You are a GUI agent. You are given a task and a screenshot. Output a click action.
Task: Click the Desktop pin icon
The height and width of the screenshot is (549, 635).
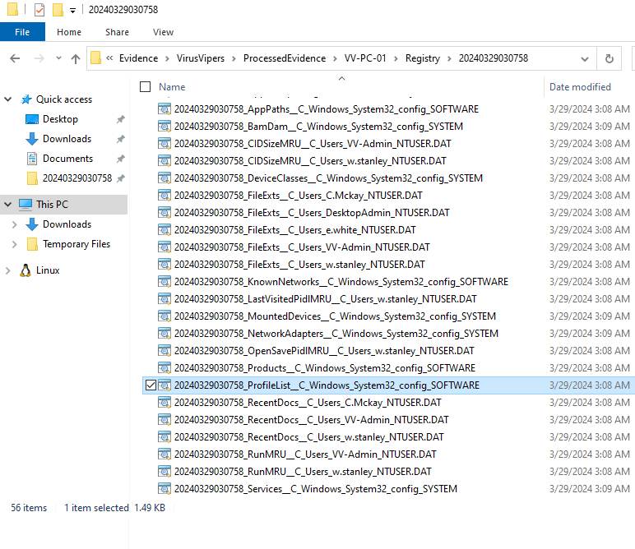point(121,119)
